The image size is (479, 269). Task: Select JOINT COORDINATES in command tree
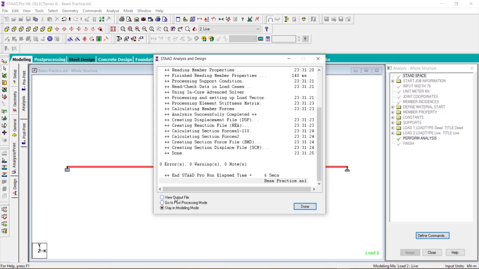[x=420, y=96]
